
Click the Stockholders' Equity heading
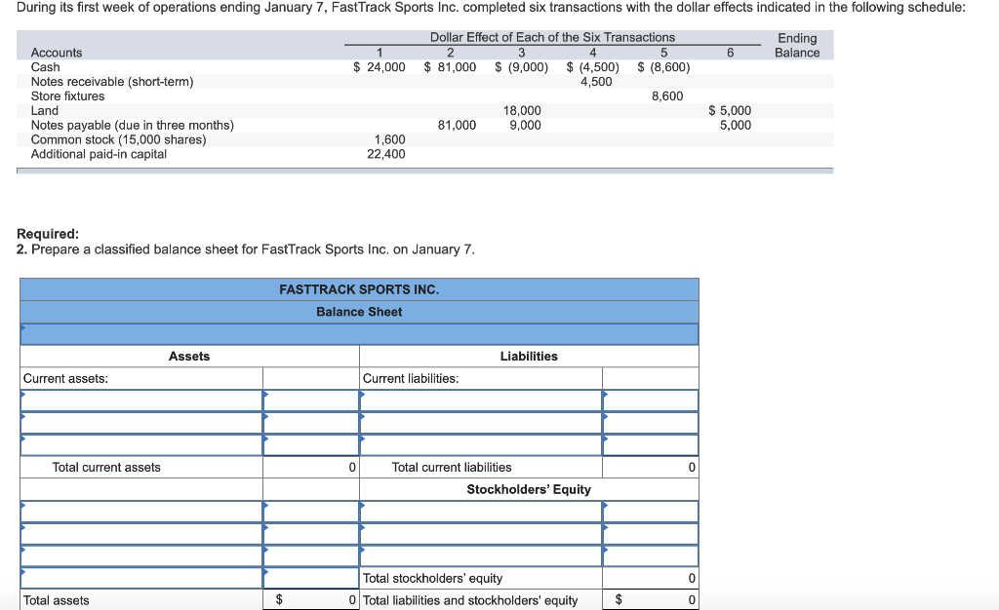pyautogui.click(x=529, y=489)
